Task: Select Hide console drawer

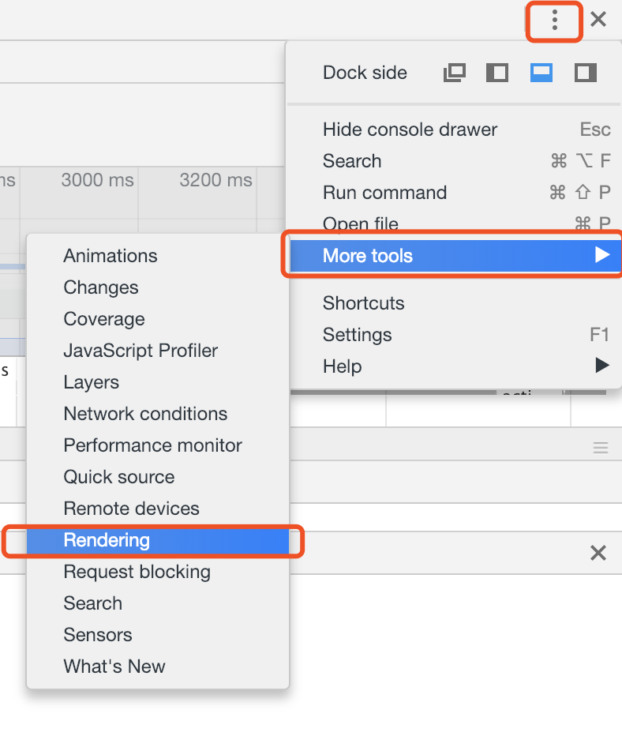Action: pos(410,130)
